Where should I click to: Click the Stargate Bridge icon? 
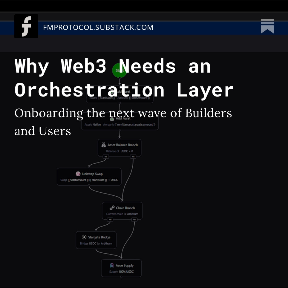tap(84, 237)
